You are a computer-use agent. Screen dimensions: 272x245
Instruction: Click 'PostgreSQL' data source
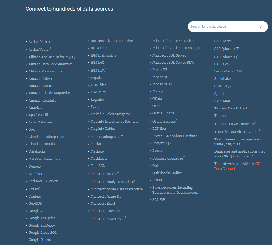[x=161, y=143]
